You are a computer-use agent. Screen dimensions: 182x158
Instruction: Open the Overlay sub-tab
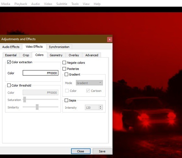74,55
